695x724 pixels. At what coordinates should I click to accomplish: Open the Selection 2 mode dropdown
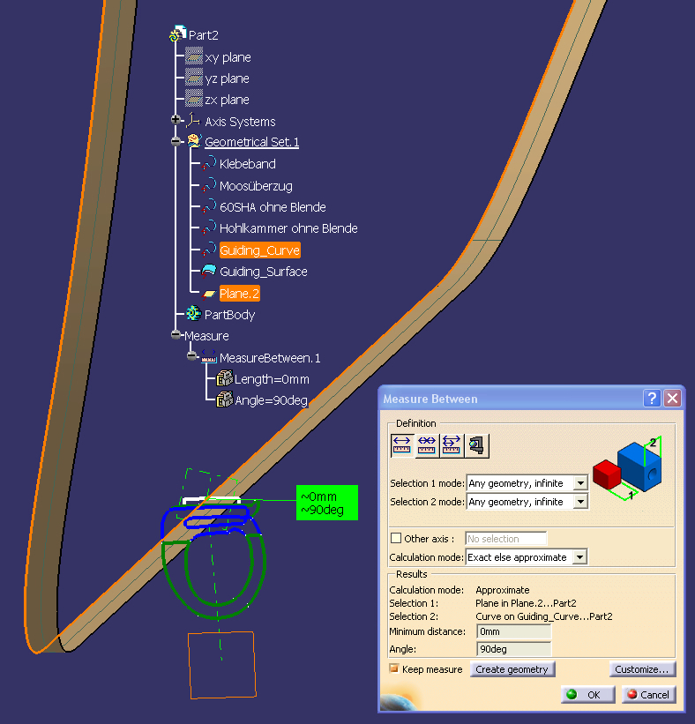pos(580,502)
